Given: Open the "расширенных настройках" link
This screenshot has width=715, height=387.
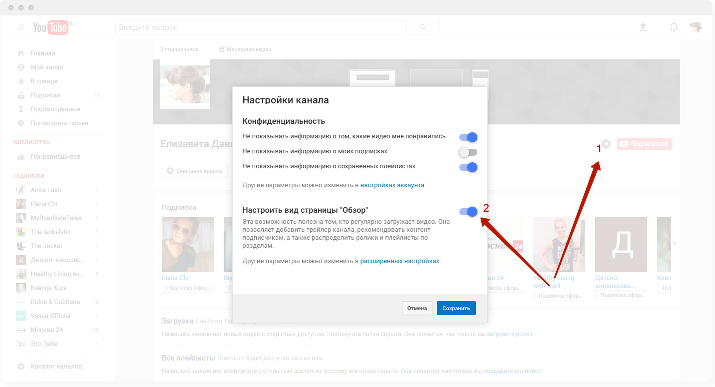Looking at the screenshot, I should coord(400,261).
